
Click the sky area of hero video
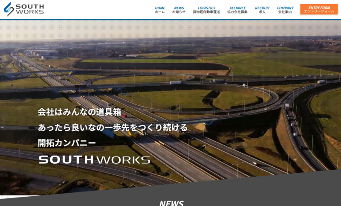point(170,30)
